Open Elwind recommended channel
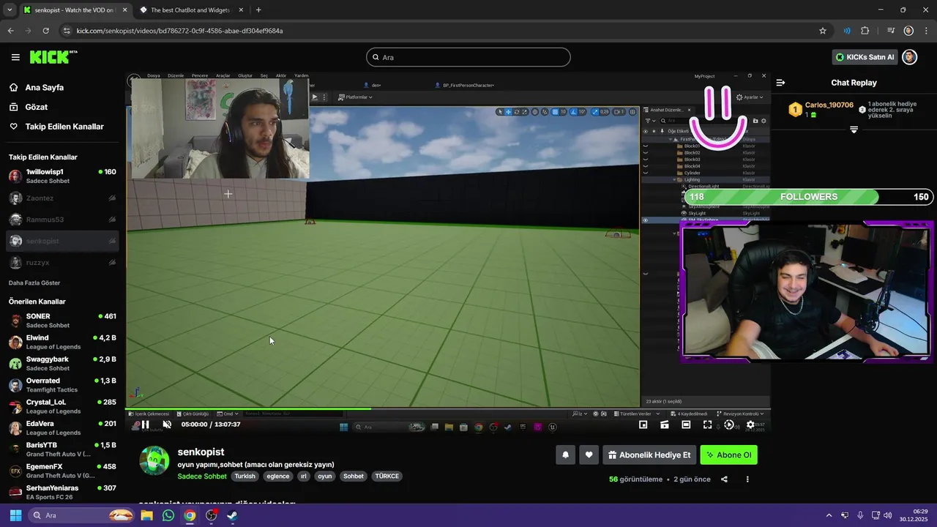Image resolution: width=937 pixels, height=527 pixels. pyautogui.click(x=62, y=342)
